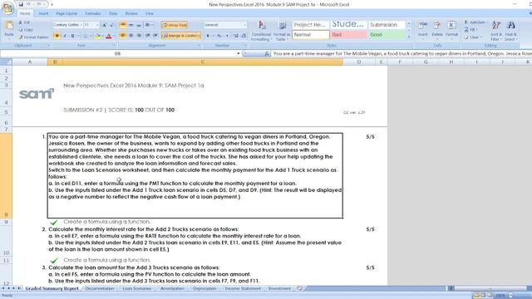Align text left in cell
This screenshot has width=532, height=299.
pos(123,36)
